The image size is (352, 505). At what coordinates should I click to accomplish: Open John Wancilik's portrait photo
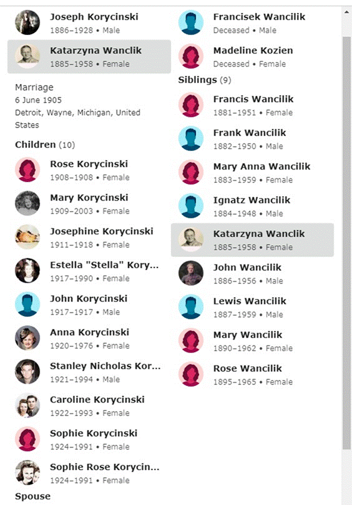191,273
